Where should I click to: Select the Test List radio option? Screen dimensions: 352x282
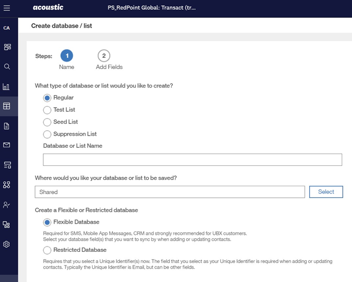tap(47, 110)
